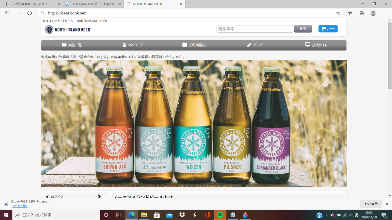
Task: Open download item options ellipsis
Action: (53, 204)
